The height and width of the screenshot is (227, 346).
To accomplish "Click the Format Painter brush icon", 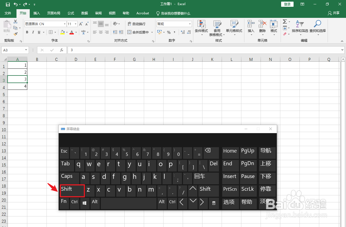I will point(15,34).
